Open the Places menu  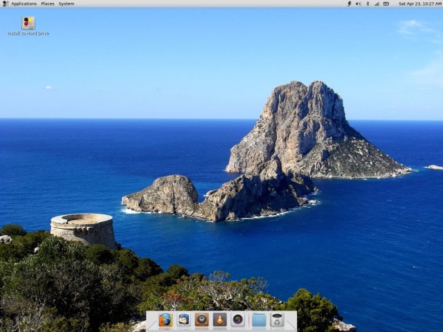point(48,3)
